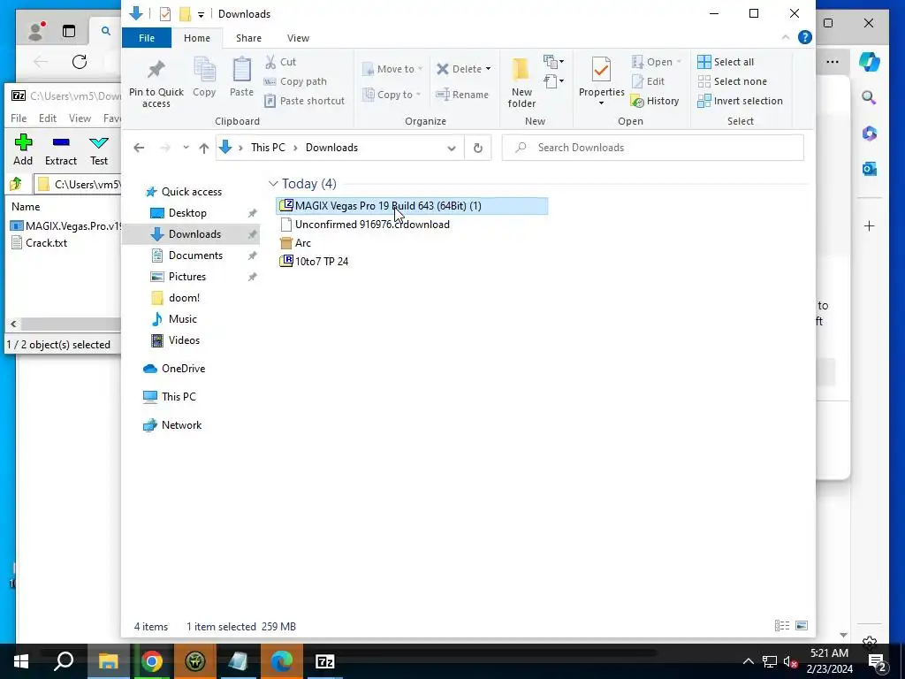Image resolution: width=905 pixels, height=679 pixels.
Task: Open the File tab
Action: 147,38
